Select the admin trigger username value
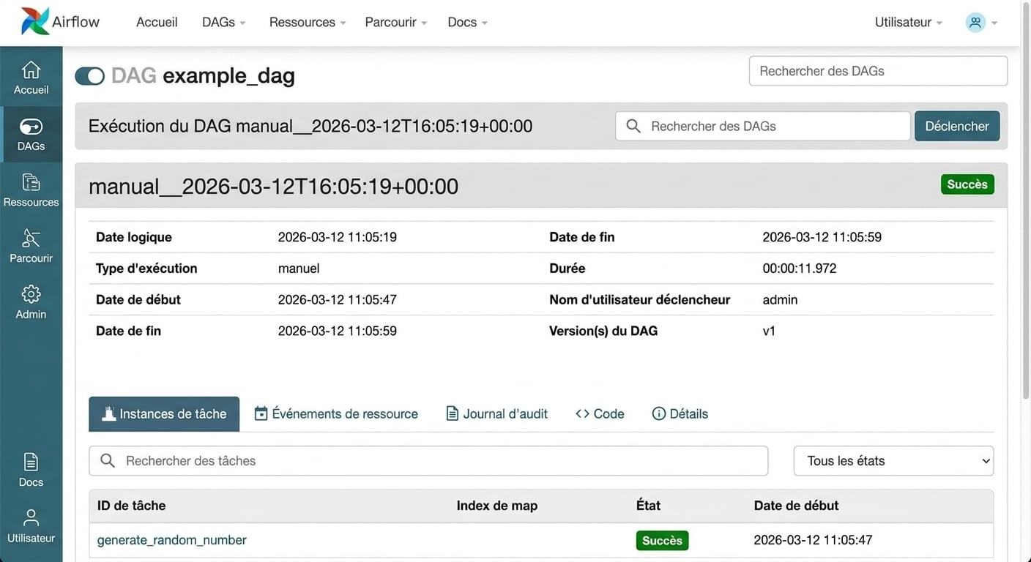The width and height of the screenshot is (1031, 562). tap(780, 300)
